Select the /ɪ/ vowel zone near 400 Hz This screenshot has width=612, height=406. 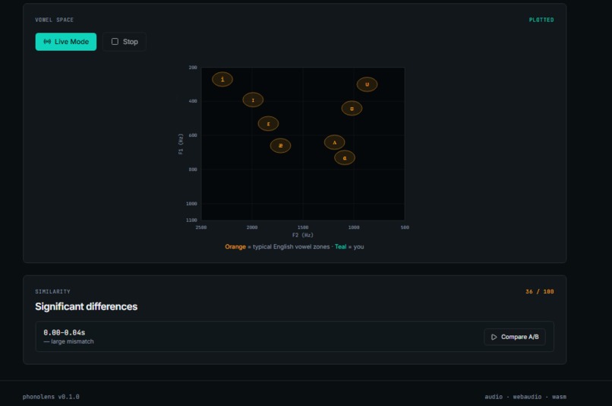pyautogui.click(x=253, y=100)
